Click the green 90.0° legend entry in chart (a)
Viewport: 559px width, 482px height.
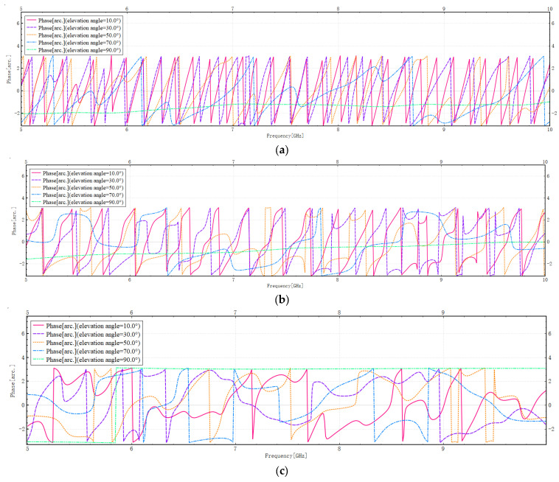pyautogui.click(x=74, y=50)
